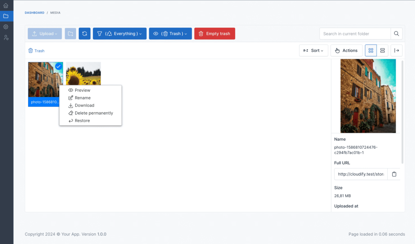Open the Trash view dropdown

tap(171, 34)
